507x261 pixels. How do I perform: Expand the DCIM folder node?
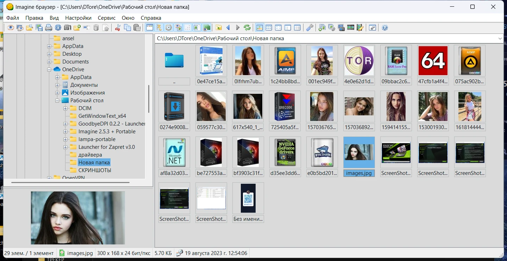(x=65, y=108)
